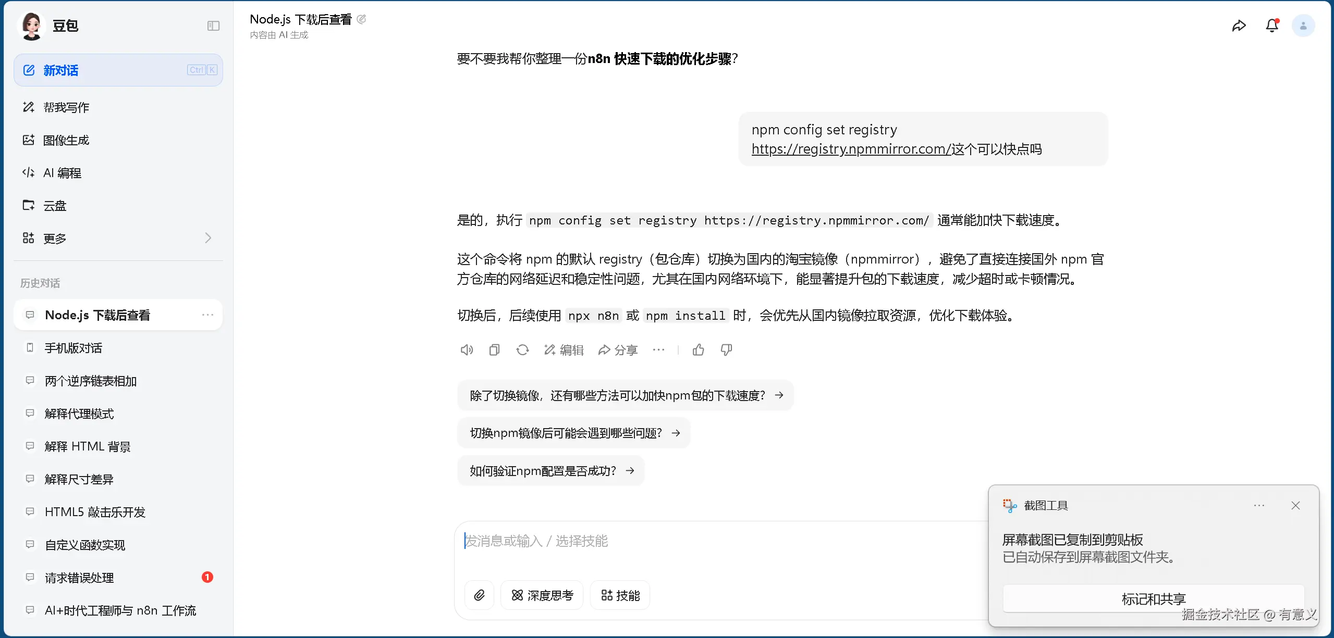Open the notification bell
The width and height of the screenshot is (1334, 638).
pos(1272,26)
